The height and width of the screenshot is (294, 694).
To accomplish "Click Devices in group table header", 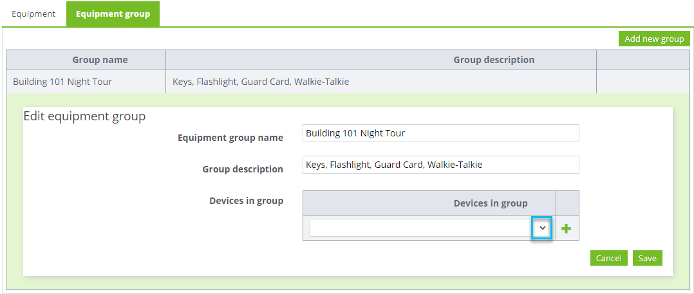I will pos(491,203).
